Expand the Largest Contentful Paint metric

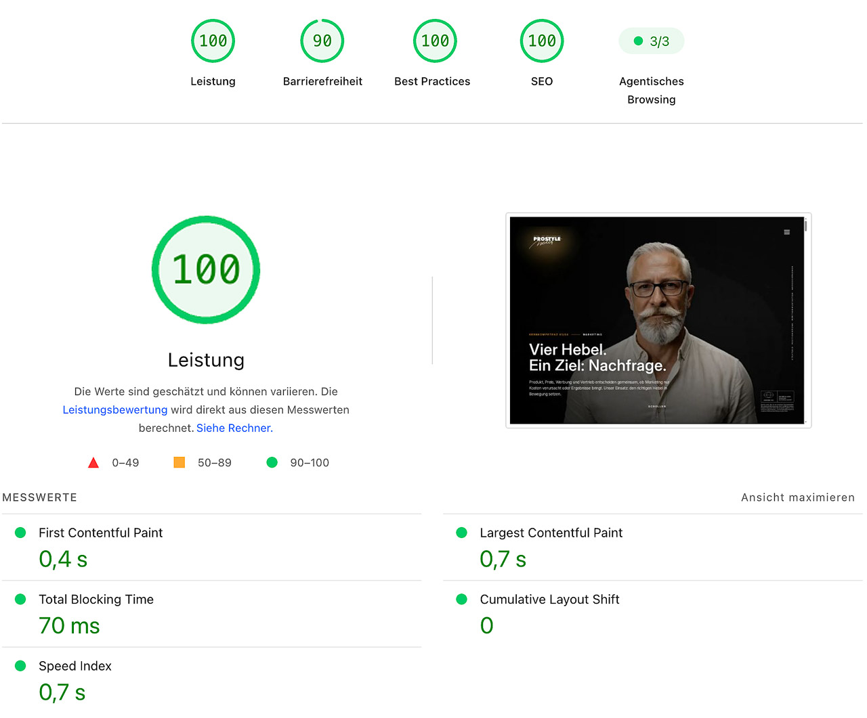(653, 547)
